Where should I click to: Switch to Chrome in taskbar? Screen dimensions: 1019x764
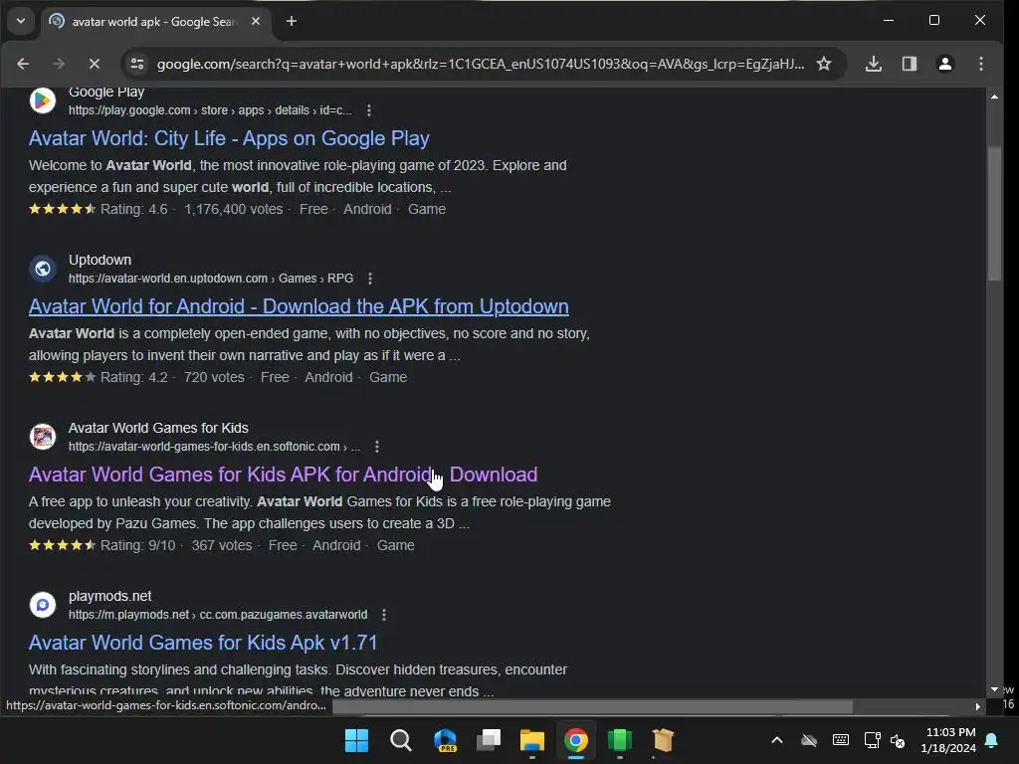(x=576, y=740)
